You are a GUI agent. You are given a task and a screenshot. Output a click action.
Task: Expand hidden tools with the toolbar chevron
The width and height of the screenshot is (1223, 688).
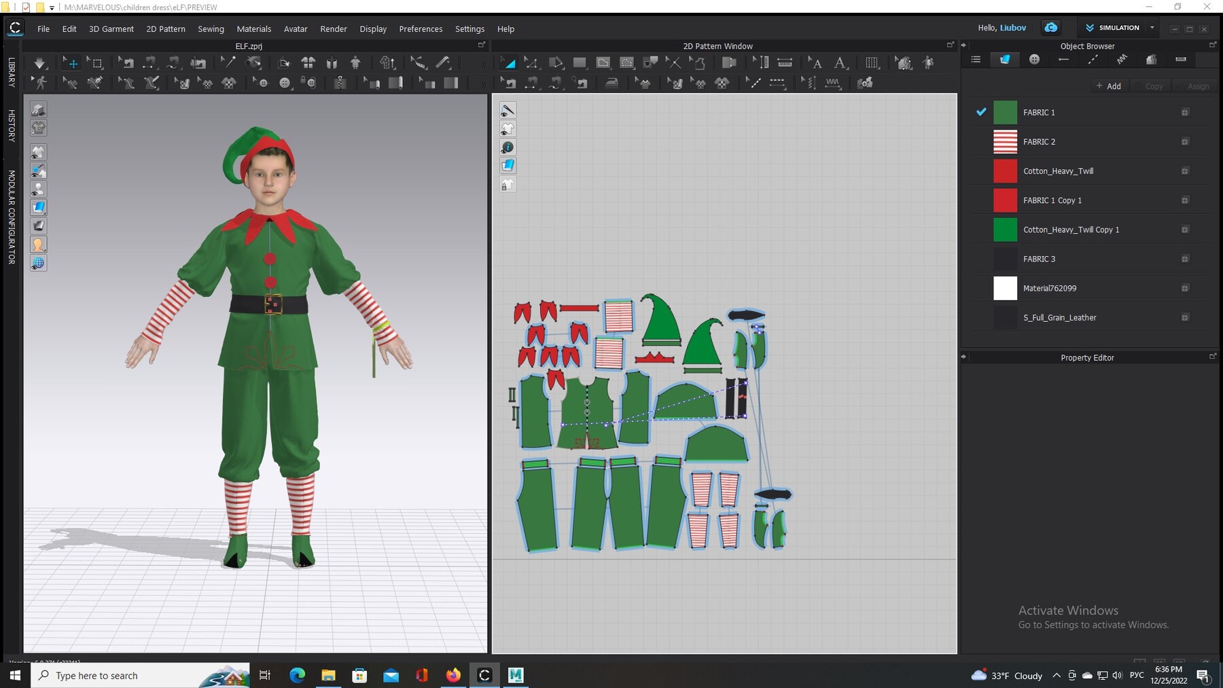[483, 62]
